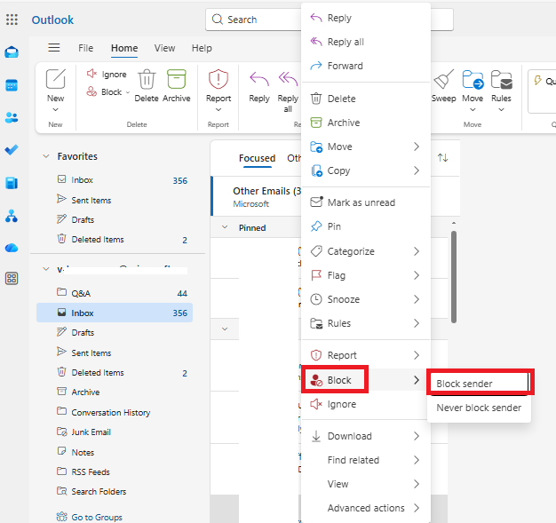Image resolution: width=556 pixels, height=523 pixels.
Task: Select Block in the context menu
Action: pos(366,380)
